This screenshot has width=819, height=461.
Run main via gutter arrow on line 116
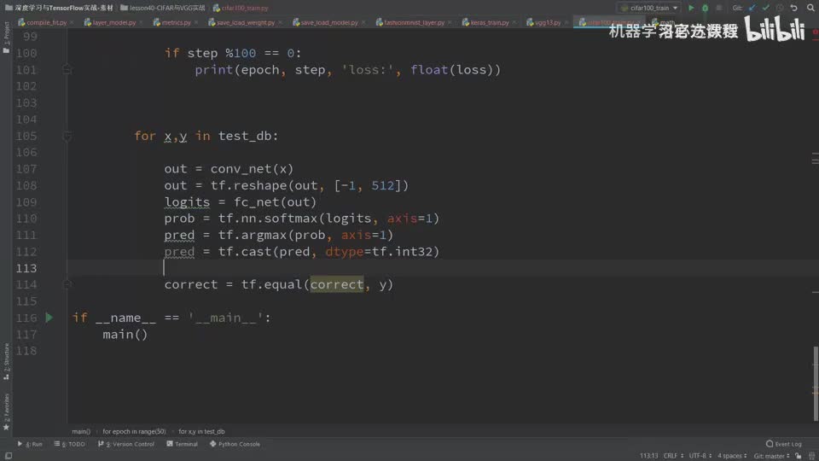tap(49, 318)
